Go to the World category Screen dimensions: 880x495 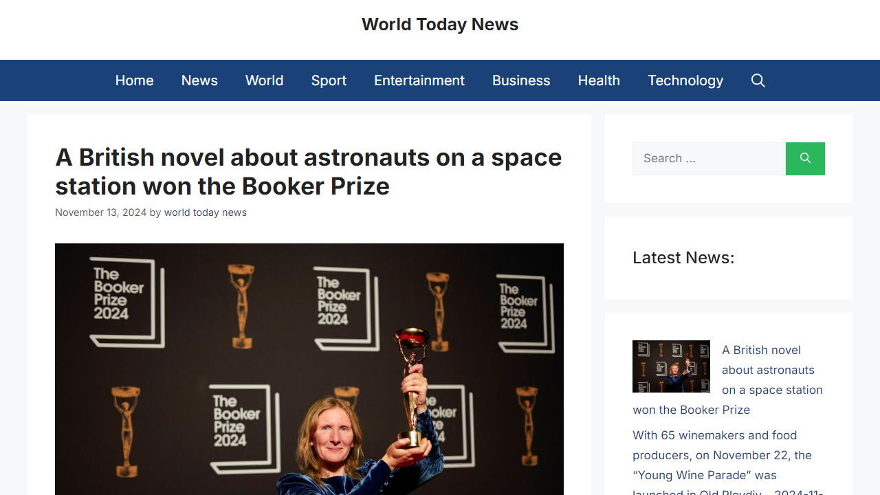[x=264, y=80]
